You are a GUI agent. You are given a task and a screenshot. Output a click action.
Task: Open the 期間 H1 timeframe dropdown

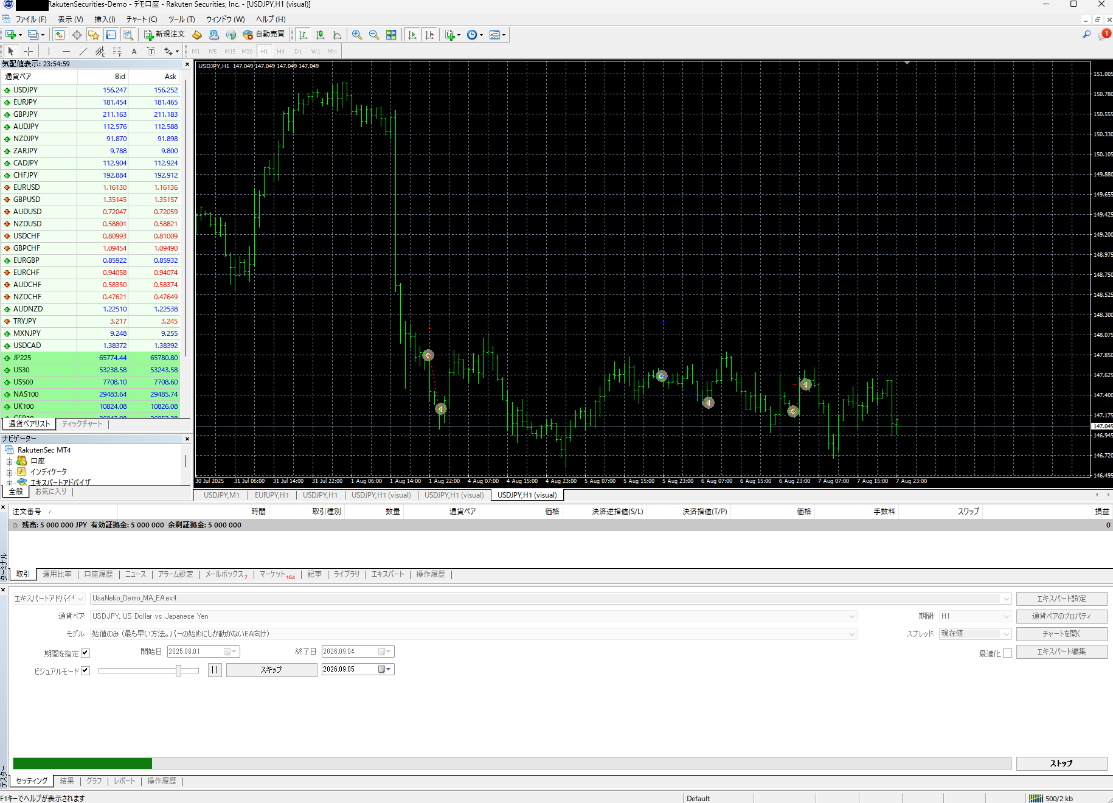tap(975, 616)
